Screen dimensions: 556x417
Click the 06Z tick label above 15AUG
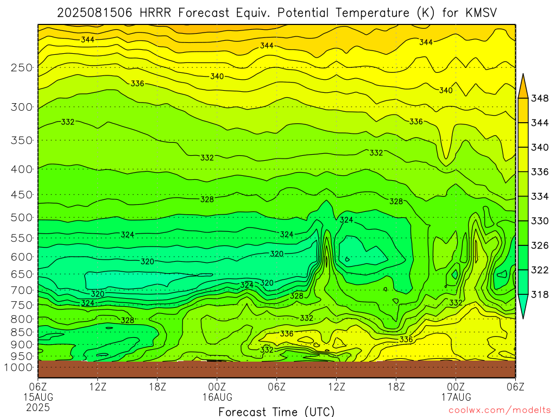tap(37, 387)
